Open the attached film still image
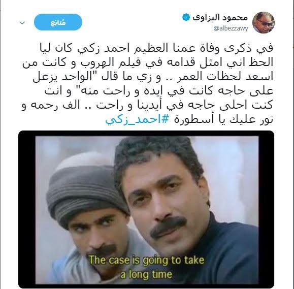This screenshot has width=294, height=289. pyautogui.click(x=146, y=209)
